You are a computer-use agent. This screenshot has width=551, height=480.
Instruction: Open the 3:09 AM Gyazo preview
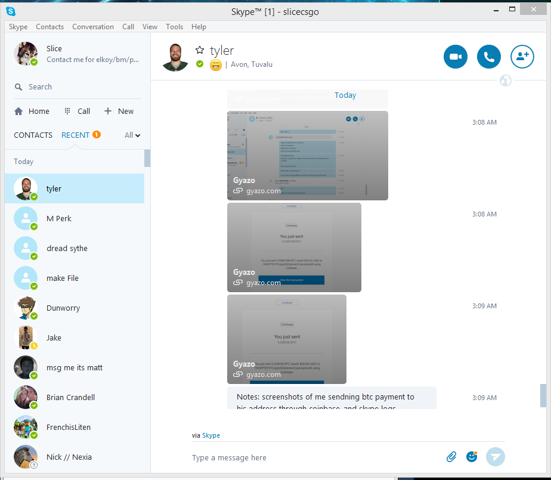coord(287,339)
